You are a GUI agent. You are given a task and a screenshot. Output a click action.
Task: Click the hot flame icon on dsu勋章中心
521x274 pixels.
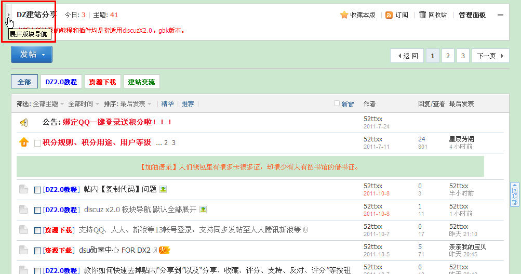coord(164,250)
